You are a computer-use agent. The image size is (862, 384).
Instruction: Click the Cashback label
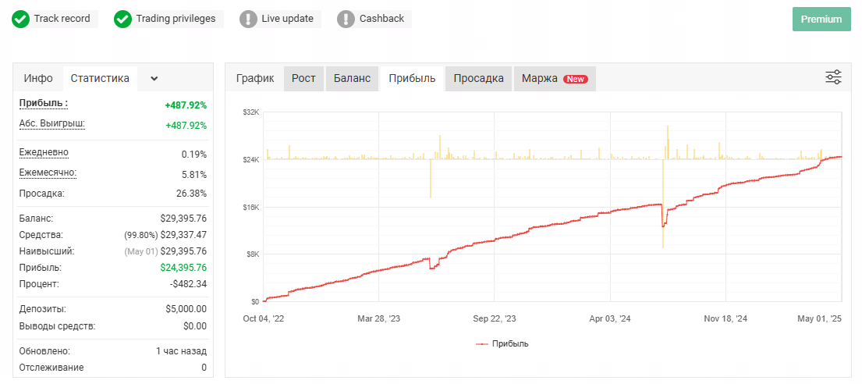(x=381, y=19)
